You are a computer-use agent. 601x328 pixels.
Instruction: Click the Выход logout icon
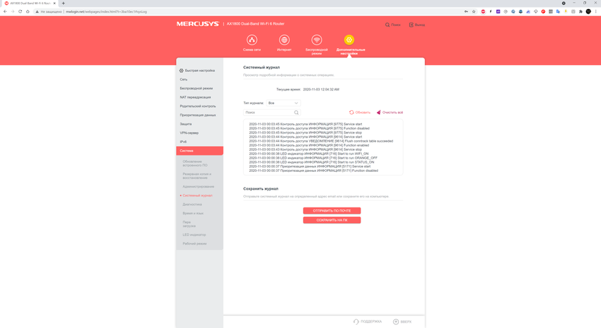click(411, 25)
